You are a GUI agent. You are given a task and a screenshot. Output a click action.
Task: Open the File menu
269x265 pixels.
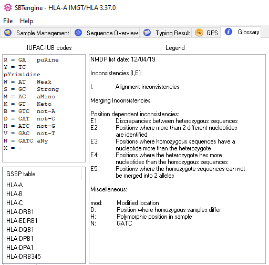[8, 21]
